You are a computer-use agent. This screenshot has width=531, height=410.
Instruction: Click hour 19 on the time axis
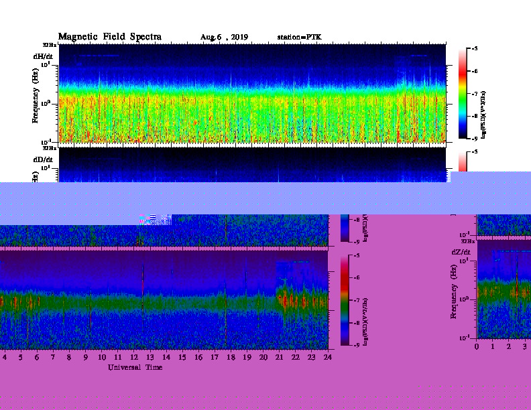pyautogui.click(x=247, y=357)
